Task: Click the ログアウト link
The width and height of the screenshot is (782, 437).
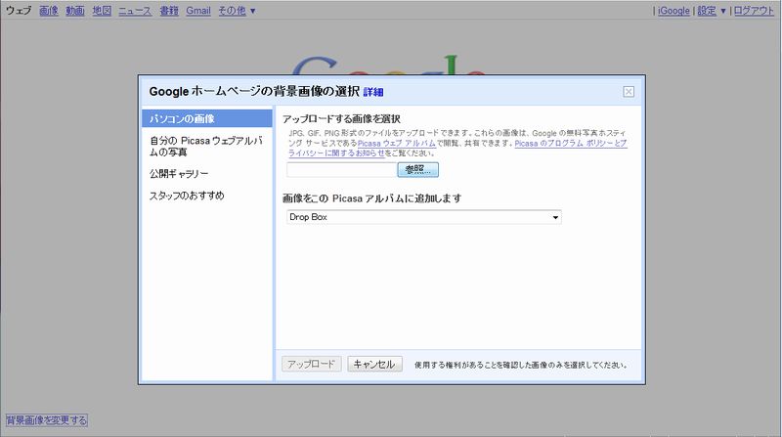Action: click(x=754, y=11)
